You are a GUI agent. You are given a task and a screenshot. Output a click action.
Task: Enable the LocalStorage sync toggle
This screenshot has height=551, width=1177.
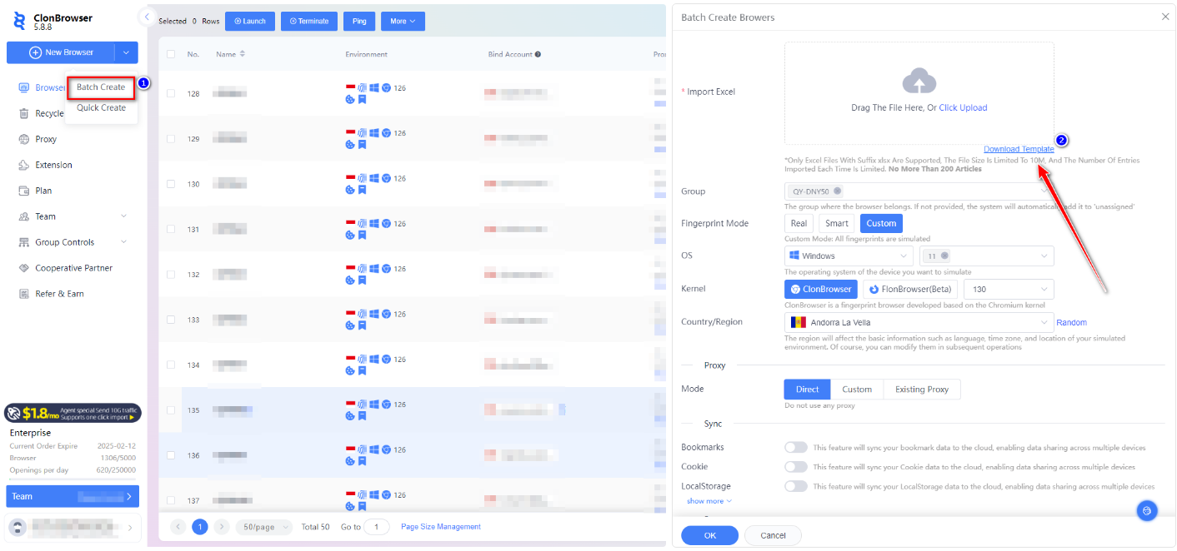tap(796, 486)
